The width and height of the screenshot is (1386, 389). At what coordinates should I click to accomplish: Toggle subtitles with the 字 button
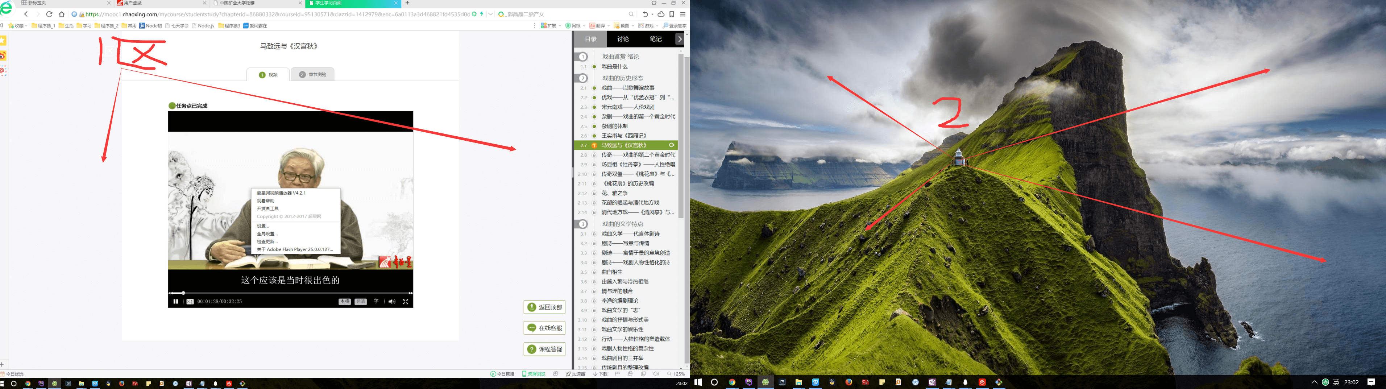pyautogui.click(x=376, y=301)
